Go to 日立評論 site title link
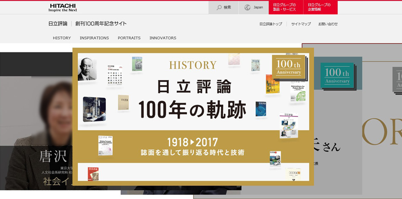Screen dimensions: 402x199 [x=58, y=24]
